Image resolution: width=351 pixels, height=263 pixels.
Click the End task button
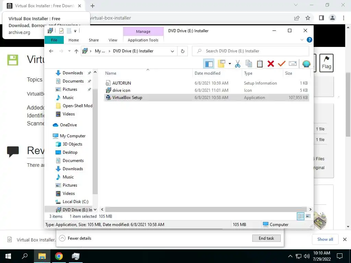(x=266, y=238)
